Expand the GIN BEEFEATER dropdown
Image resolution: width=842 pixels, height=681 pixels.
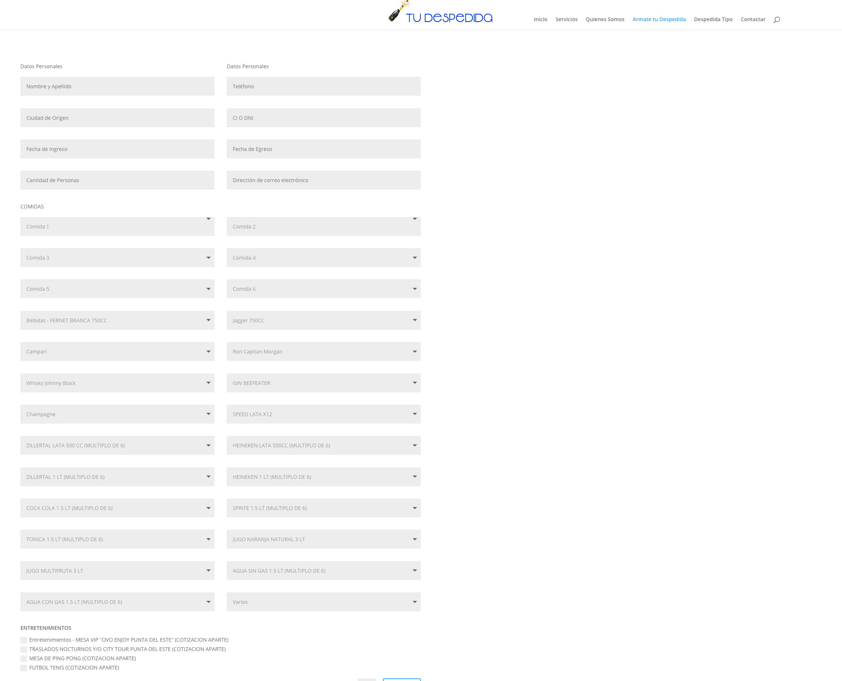pyautogui.click(x=324, y=383)
